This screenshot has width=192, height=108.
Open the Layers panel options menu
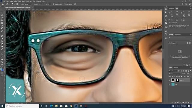click(191, 67)
